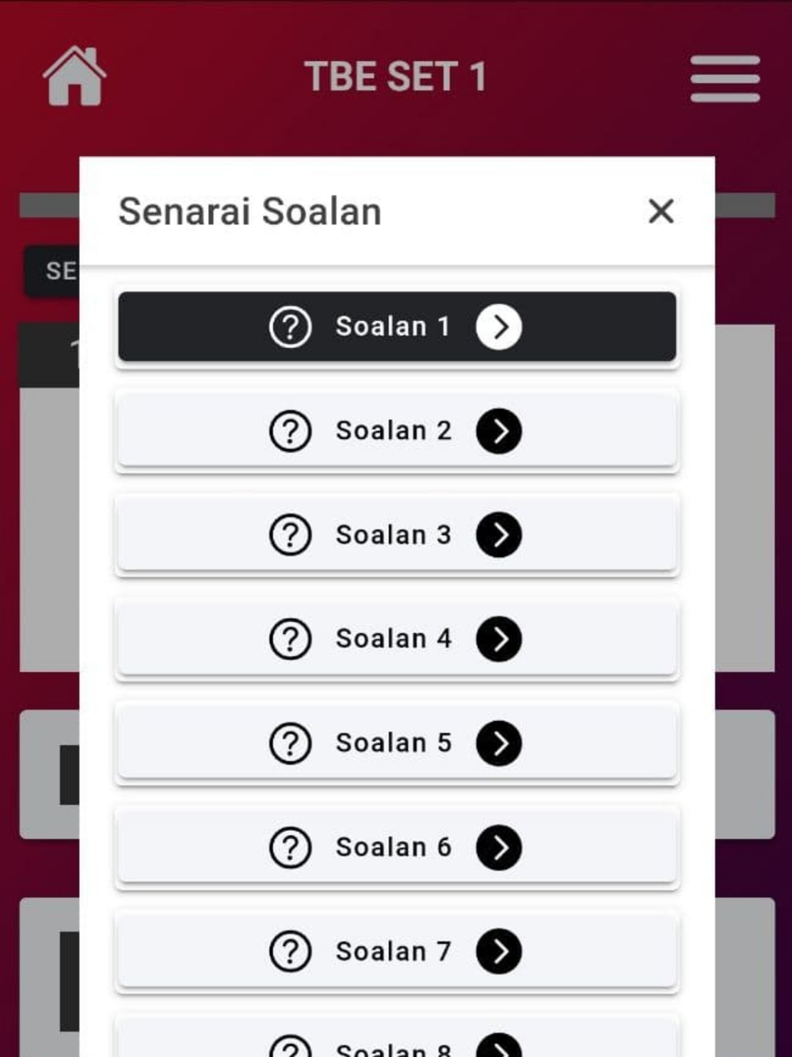Click the arrow icon on Soalan 6
Viewport: 792px width, 1057px height.
499,847
